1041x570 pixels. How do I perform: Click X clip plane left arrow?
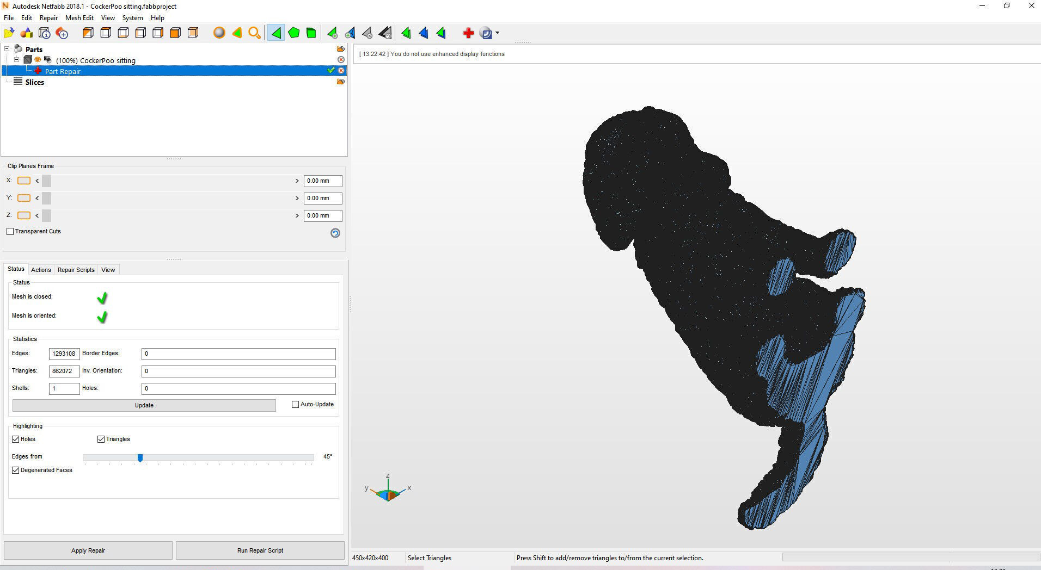37,181
